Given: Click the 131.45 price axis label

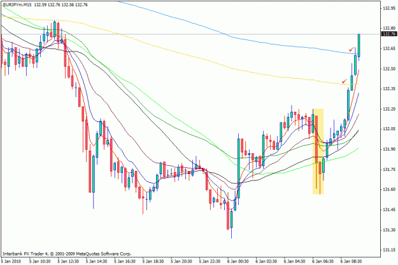Looking at the screenshot, I should 389,210.
